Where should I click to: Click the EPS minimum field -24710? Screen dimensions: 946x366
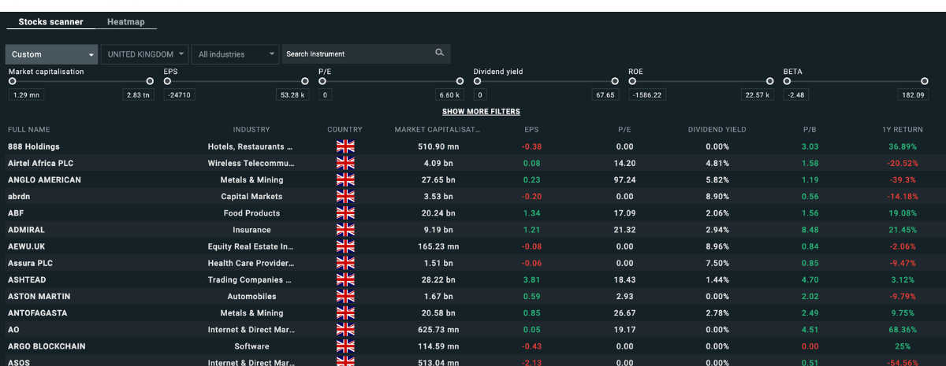[x=180, y=95]
